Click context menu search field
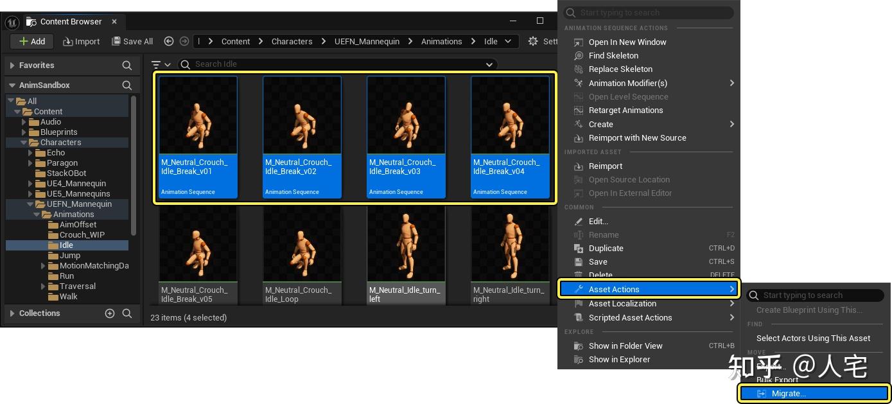Viewport: 892px width, 404px height. coord(649,13)
